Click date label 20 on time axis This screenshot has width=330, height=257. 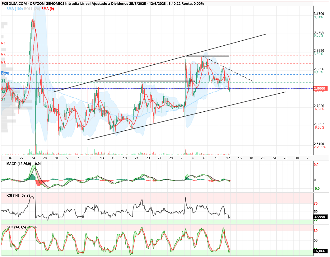click(x=263, y=158)
